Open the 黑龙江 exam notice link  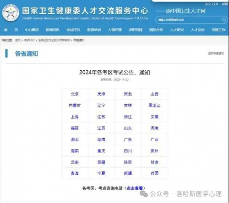pos(154,105)
